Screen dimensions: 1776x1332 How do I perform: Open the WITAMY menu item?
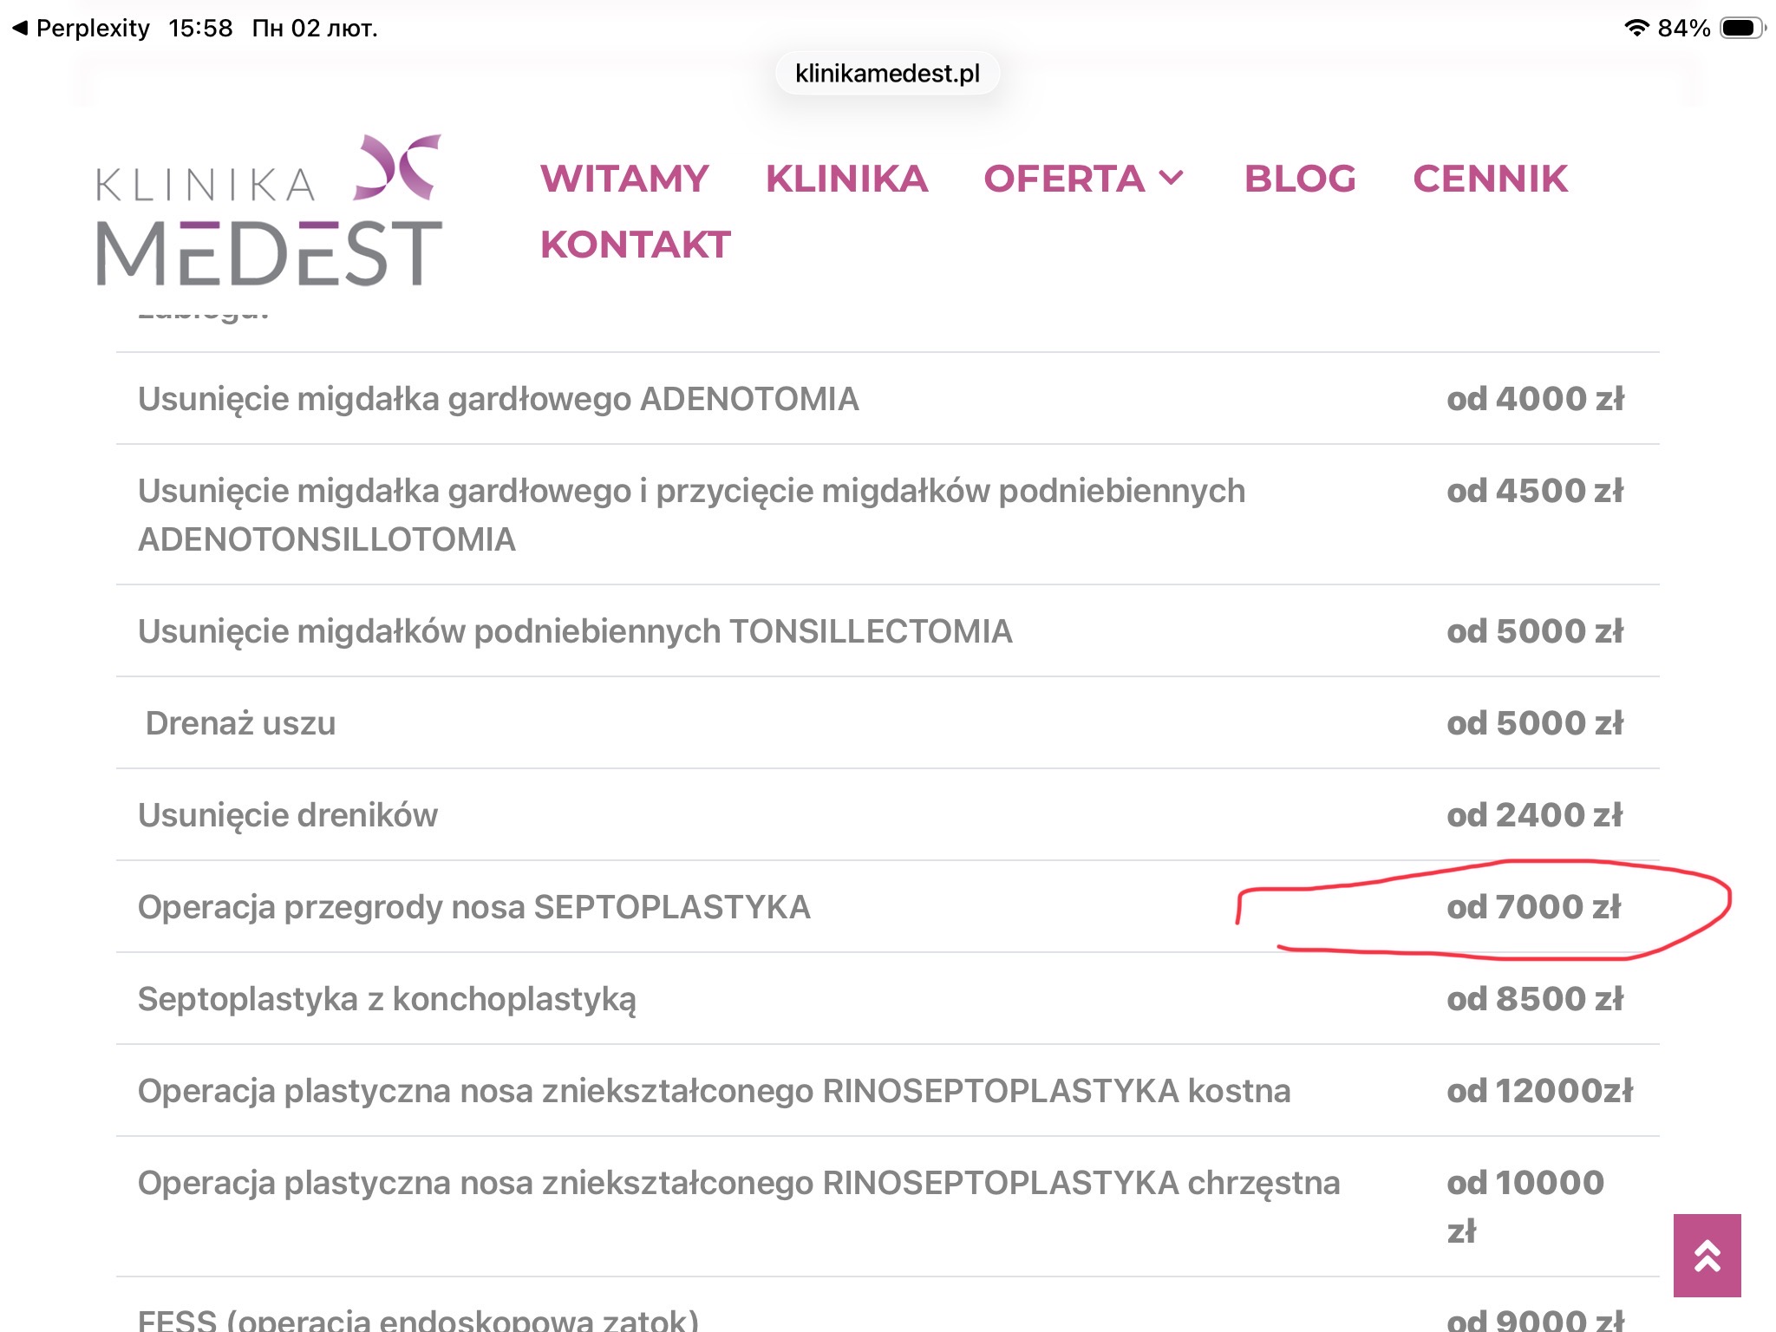pyautogui.click(x=624, y=179)
